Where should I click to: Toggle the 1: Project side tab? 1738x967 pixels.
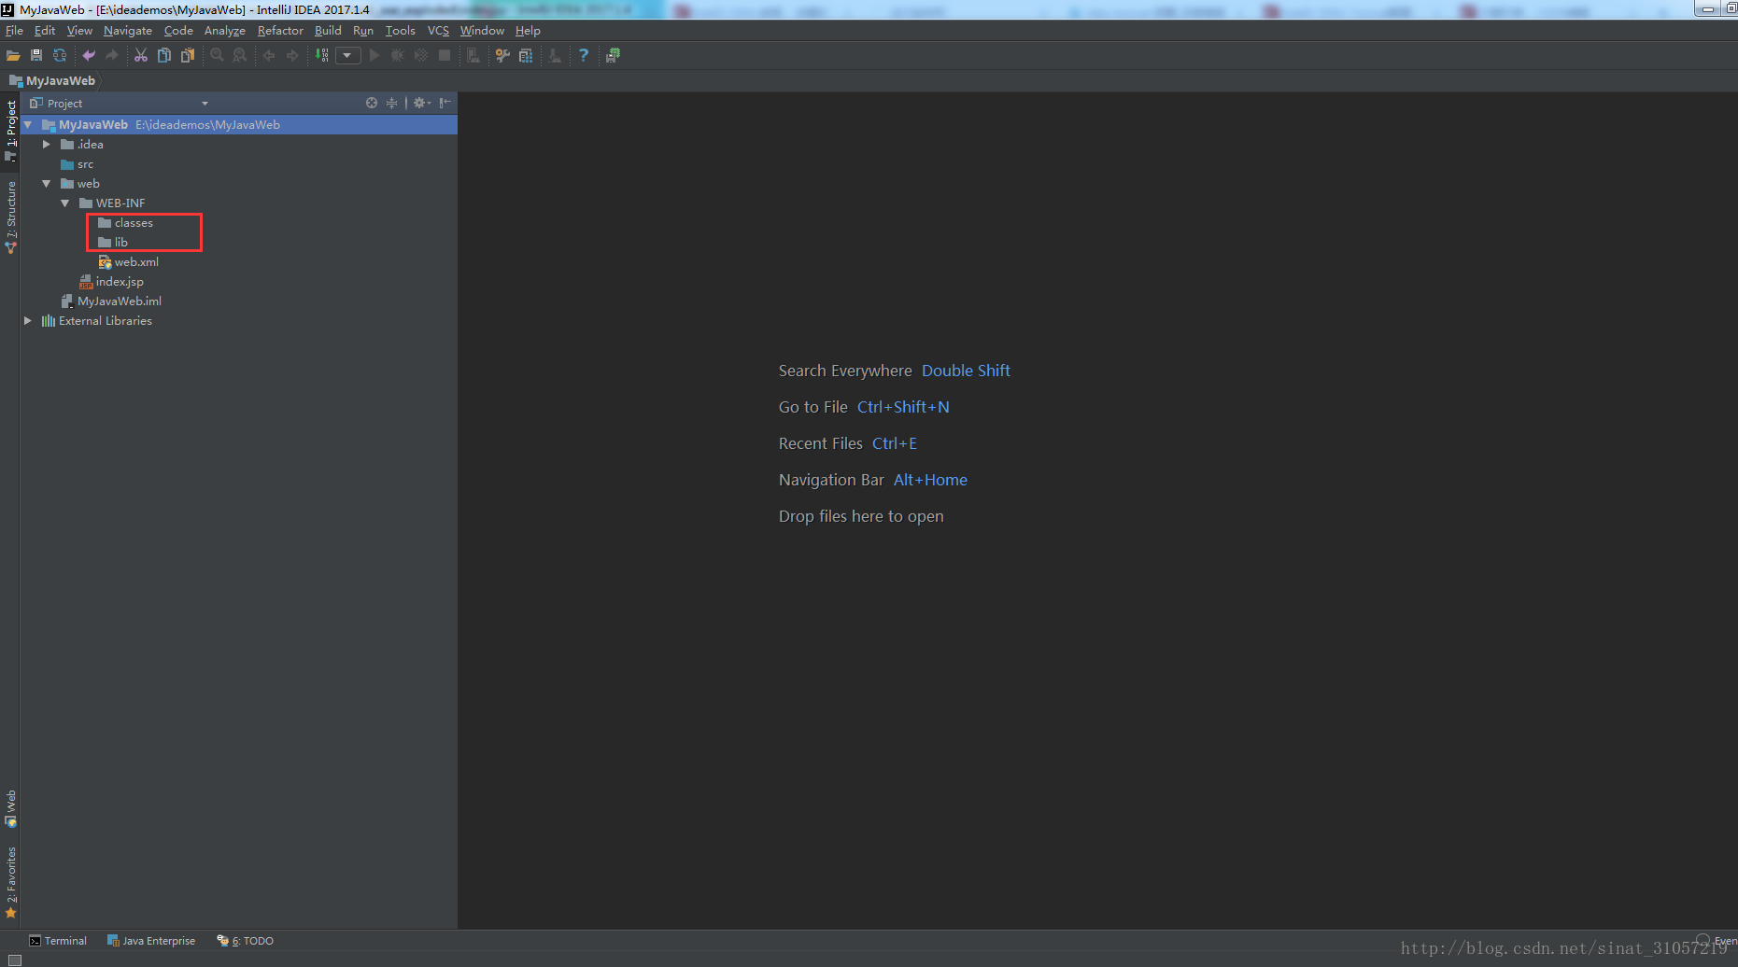[10, 131]
